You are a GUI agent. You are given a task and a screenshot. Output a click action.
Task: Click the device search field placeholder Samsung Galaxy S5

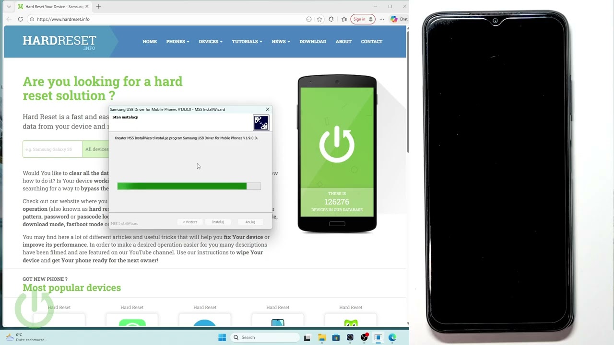pos(52,149)
